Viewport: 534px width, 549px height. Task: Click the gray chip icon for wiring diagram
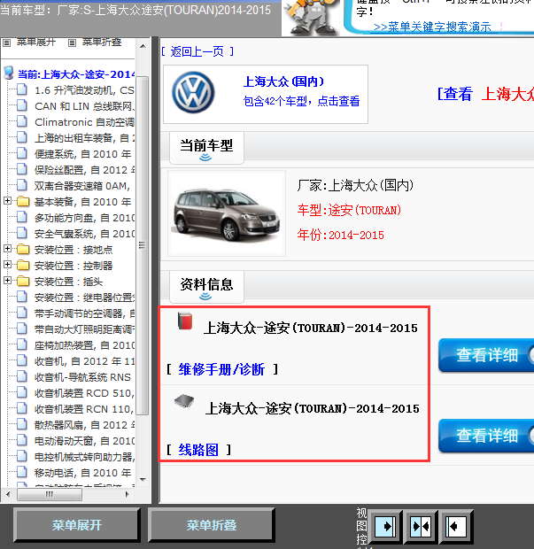coord(184,401)
